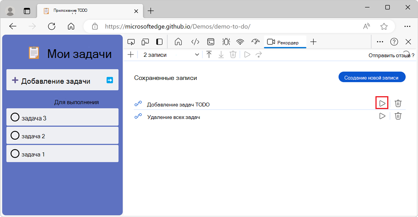This screenshot has width=418, height=217.
Task: Click the Сохраненные записи heading
Action: tap(166, 78)
